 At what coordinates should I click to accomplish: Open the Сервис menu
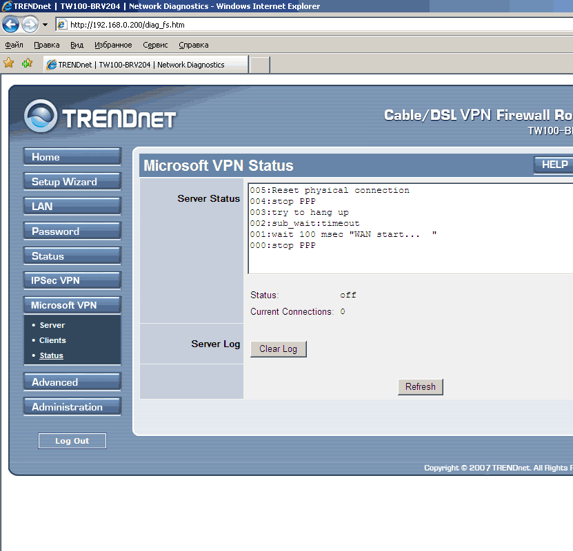[155, 45]
